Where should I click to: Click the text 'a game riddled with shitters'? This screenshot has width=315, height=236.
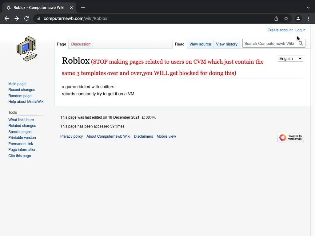(88, 87)
